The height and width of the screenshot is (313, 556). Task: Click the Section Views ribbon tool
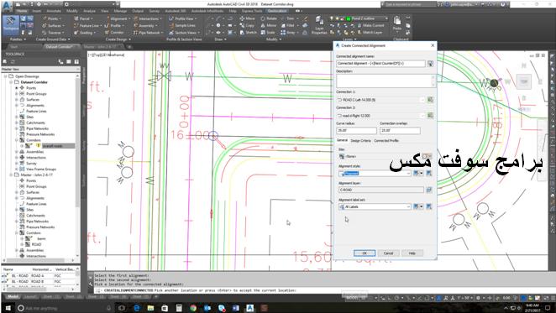click(183, 32)
